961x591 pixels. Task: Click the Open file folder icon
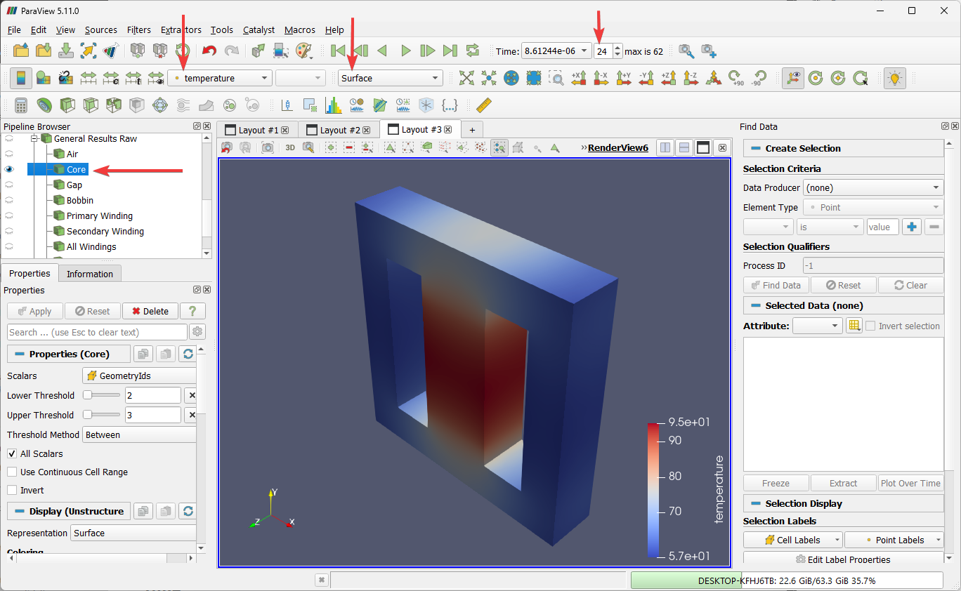(x=21, y=51)
